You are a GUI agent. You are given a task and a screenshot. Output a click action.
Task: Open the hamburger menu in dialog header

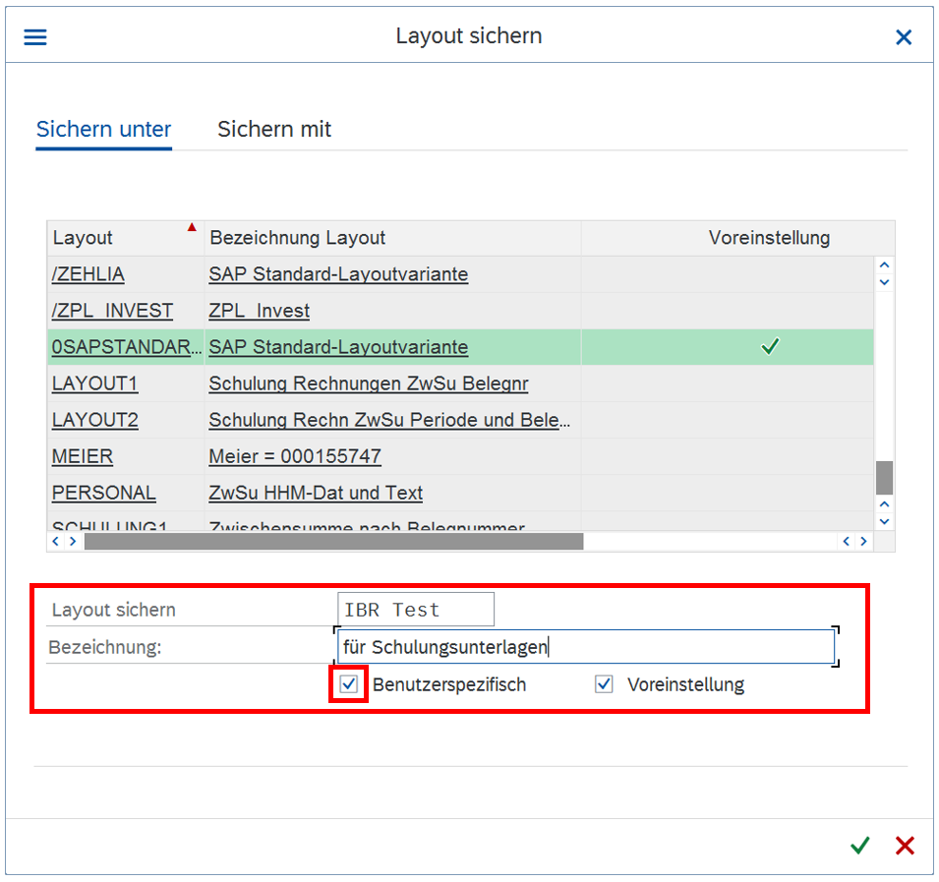click(35, 37)
